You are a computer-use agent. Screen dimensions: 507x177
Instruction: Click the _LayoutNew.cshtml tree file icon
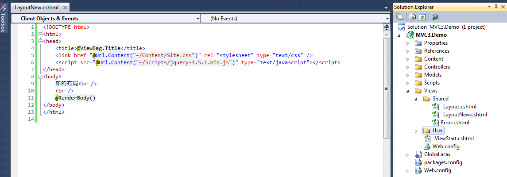[x=436, y=114]
